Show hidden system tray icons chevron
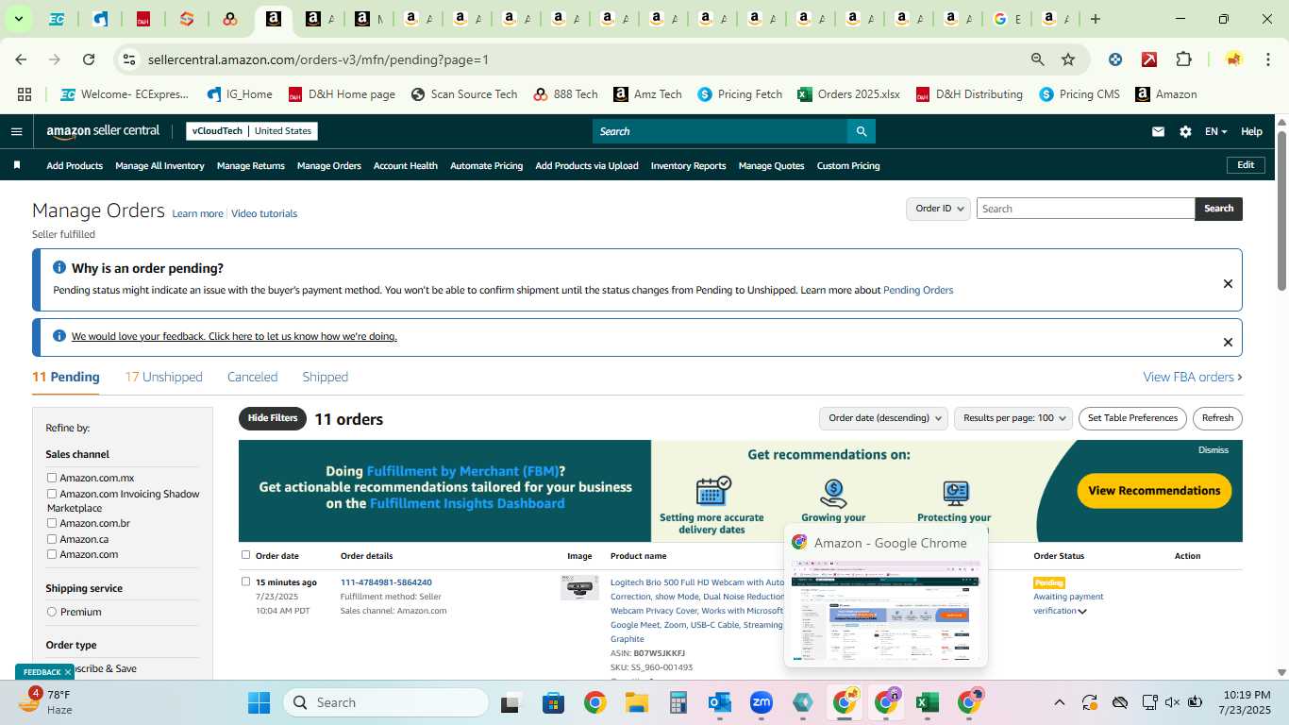The image size is (1289, 725). point(1060,702)
